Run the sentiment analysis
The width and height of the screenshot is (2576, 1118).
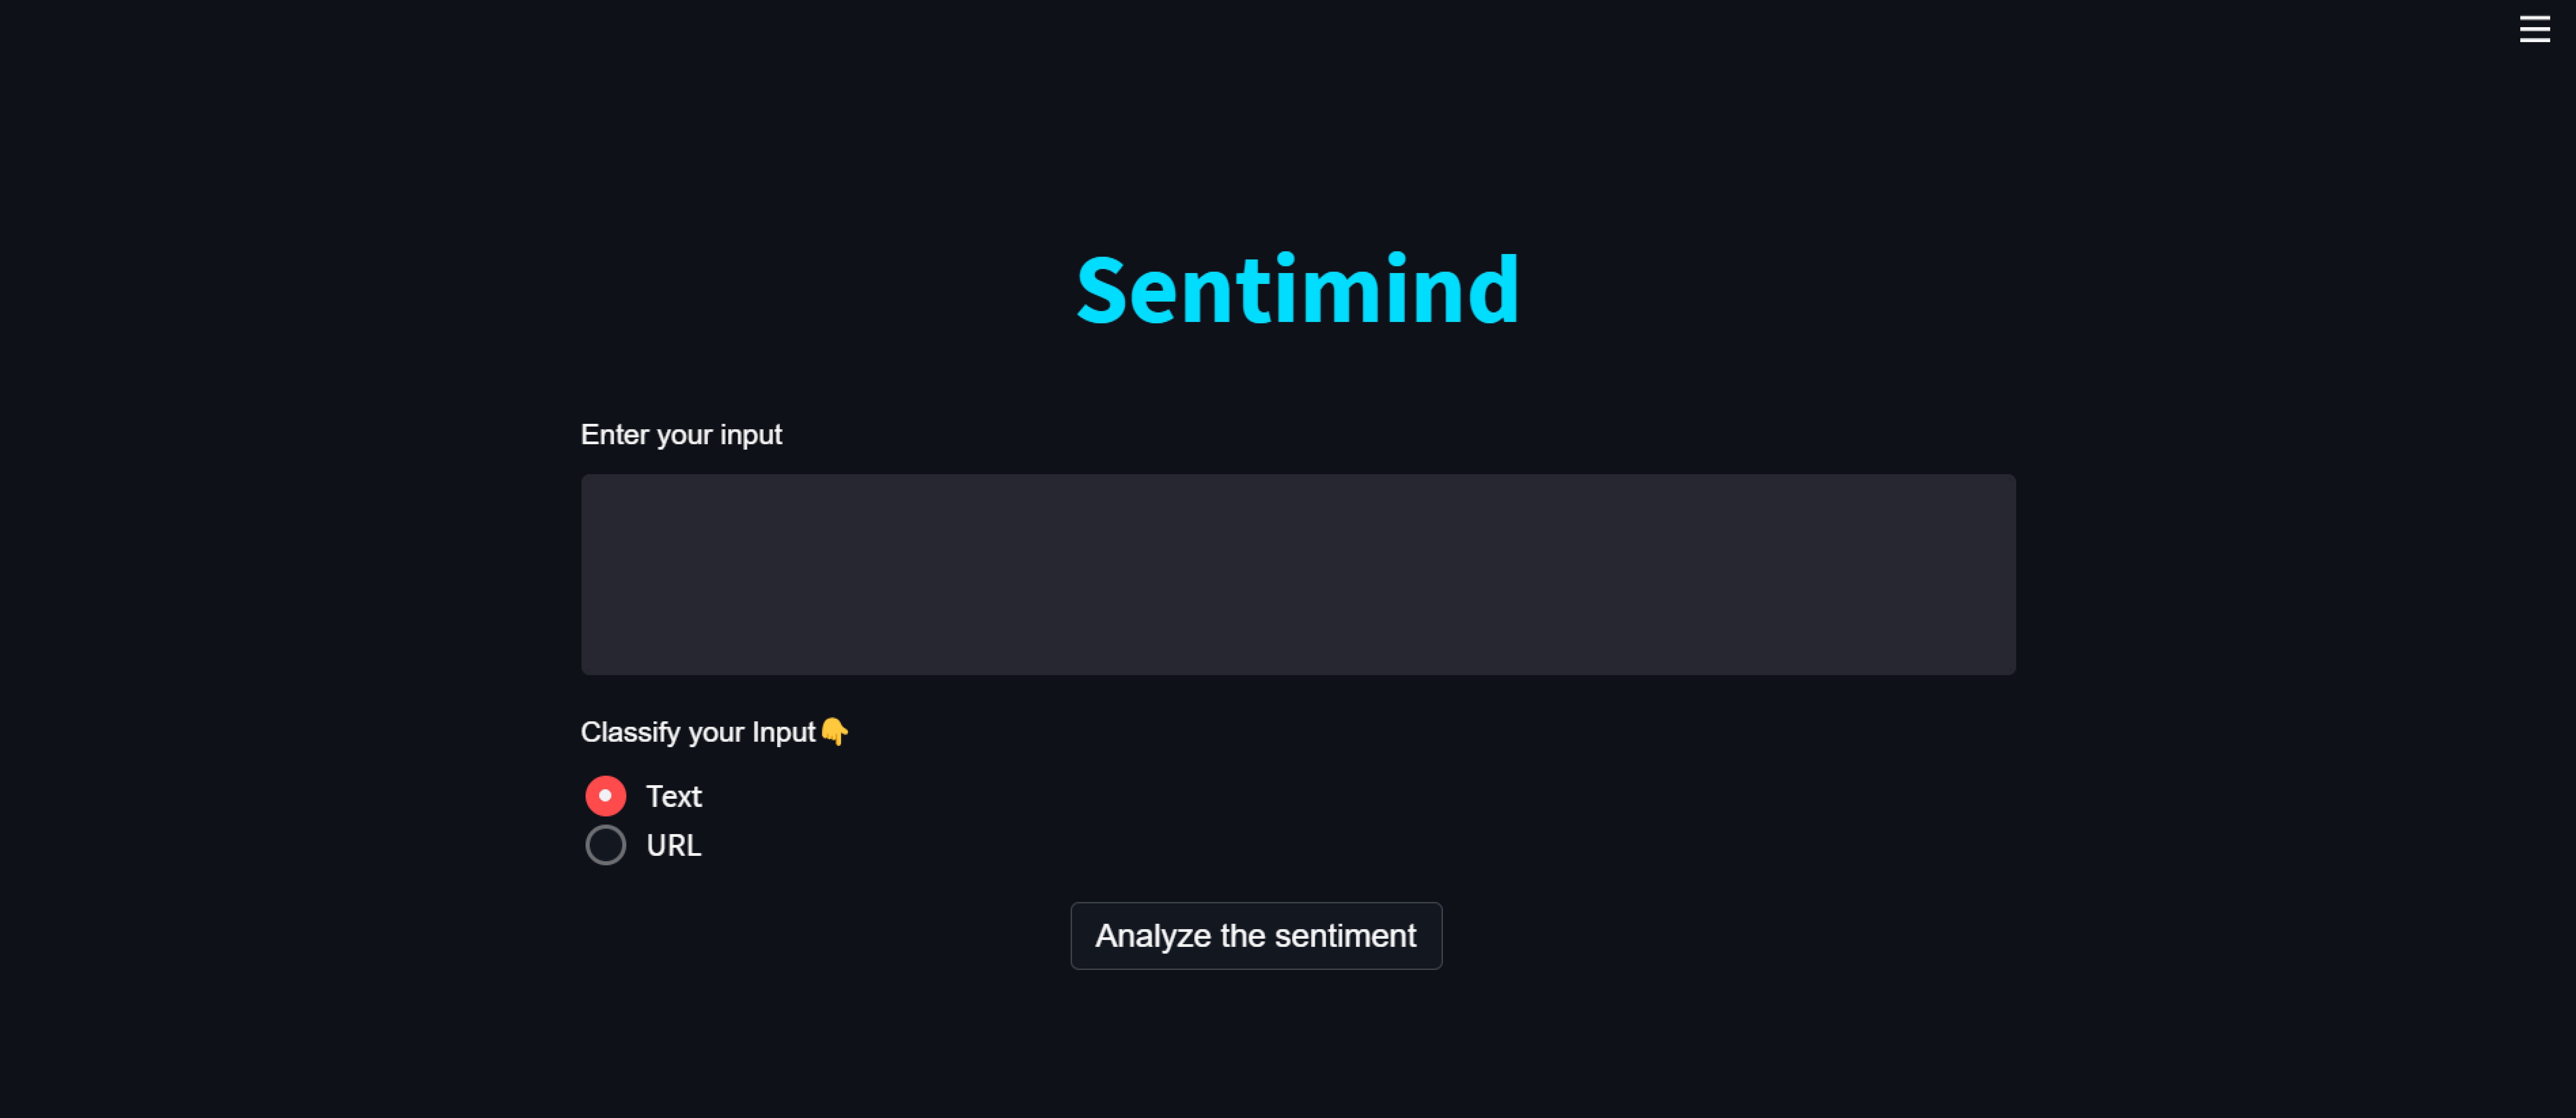[1255, 935]
